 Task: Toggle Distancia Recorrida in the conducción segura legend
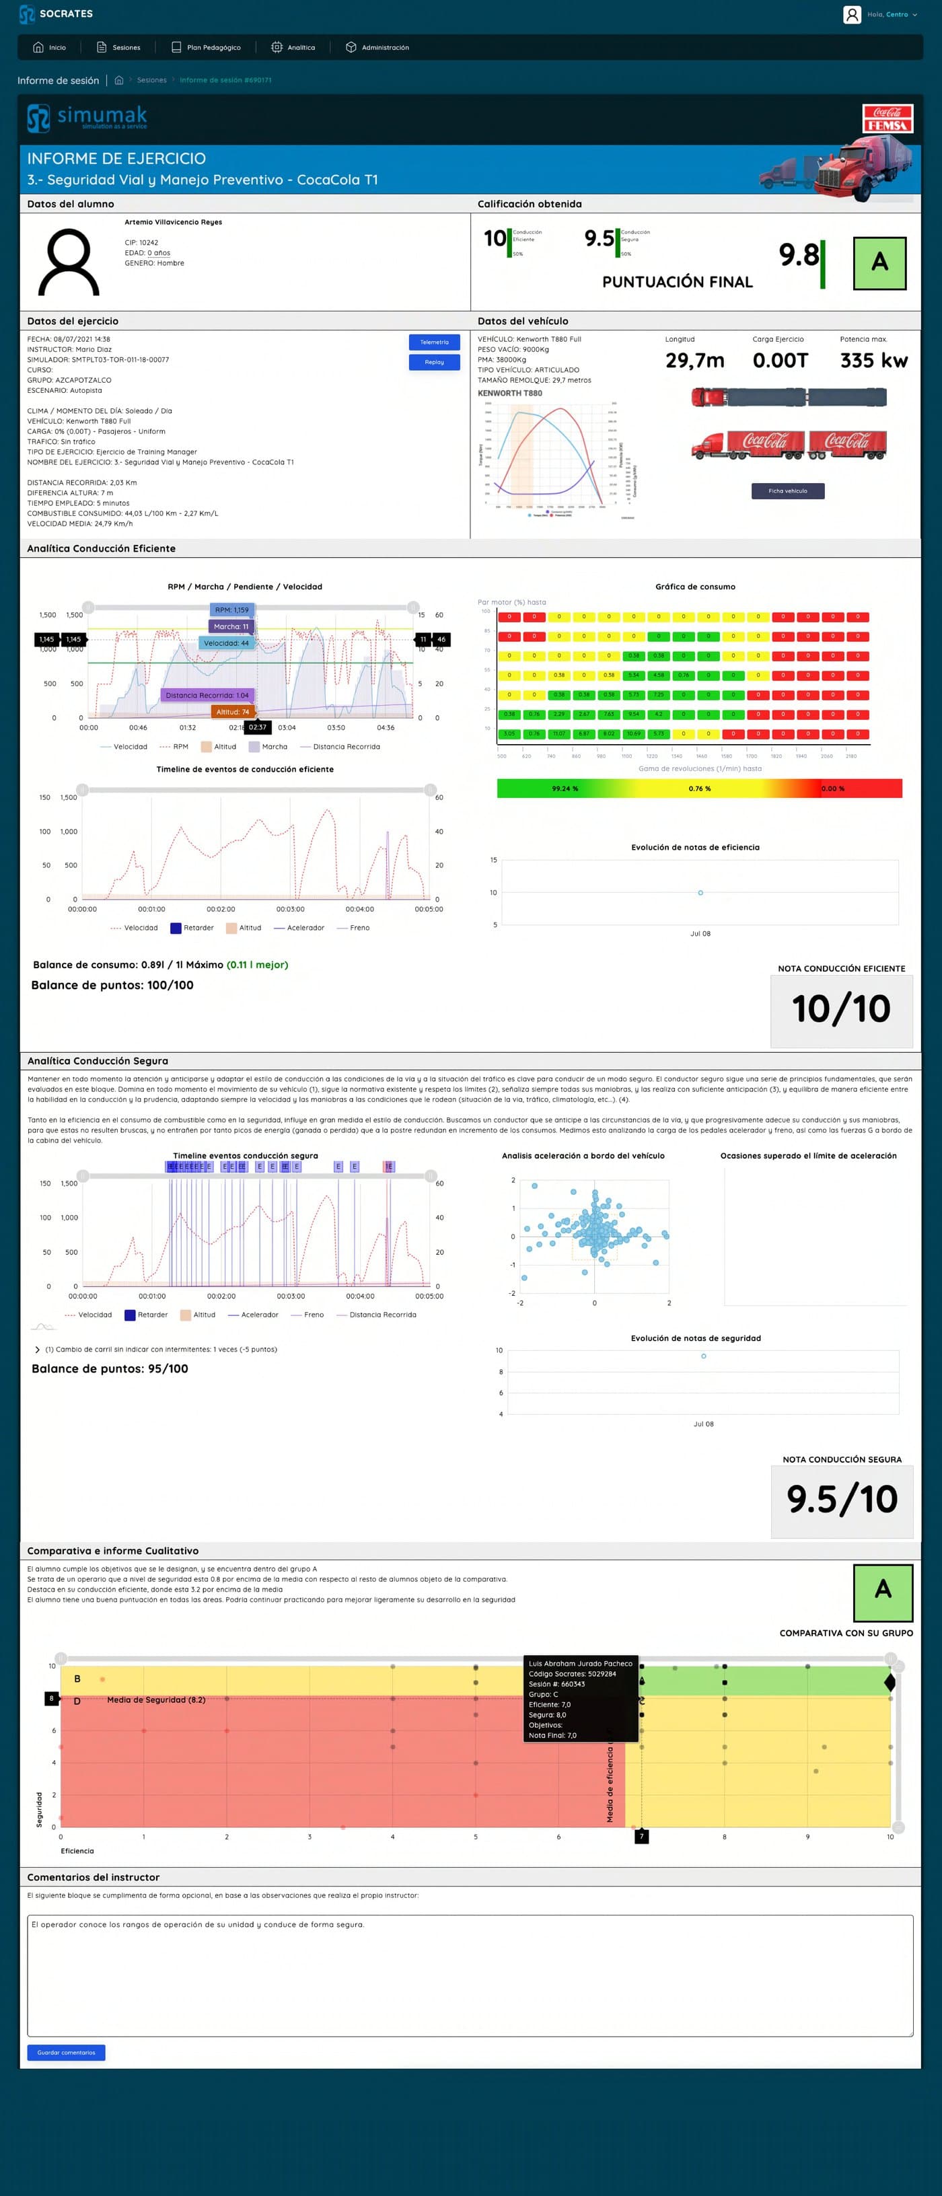pos(376,1315)
